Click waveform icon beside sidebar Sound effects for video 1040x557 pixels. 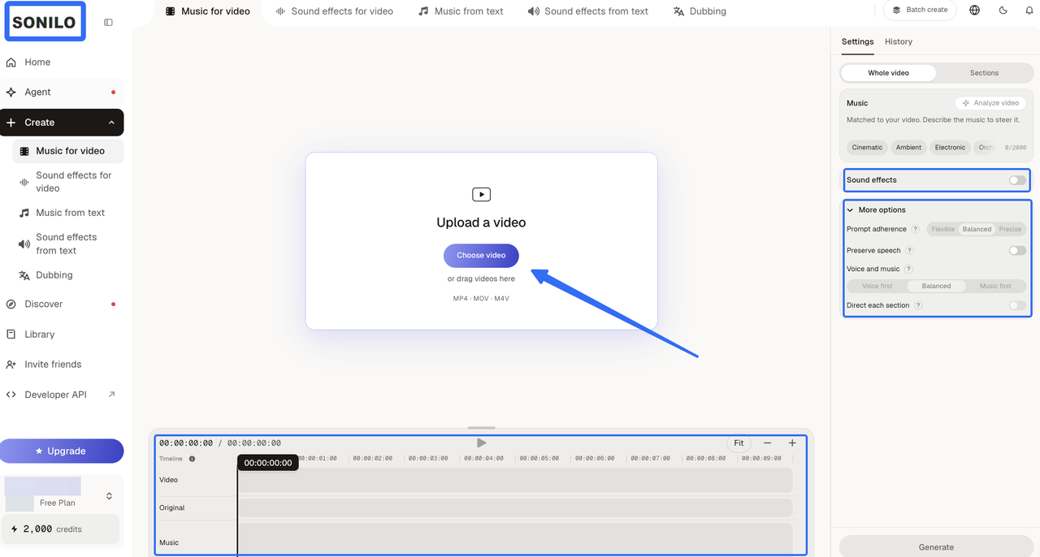click(x=24, y=182)
